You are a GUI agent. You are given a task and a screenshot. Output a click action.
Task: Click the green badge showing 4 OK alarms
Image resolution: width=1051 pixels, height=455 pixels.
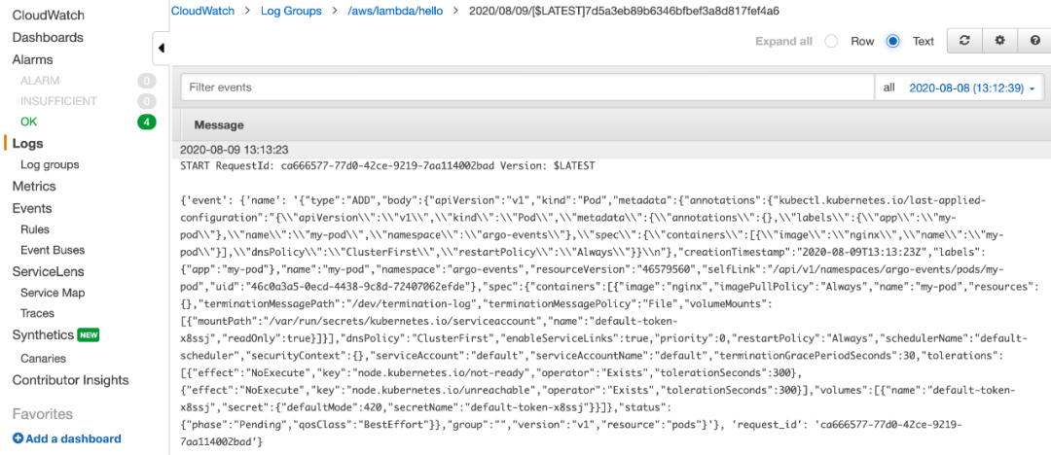coord(146,122)
